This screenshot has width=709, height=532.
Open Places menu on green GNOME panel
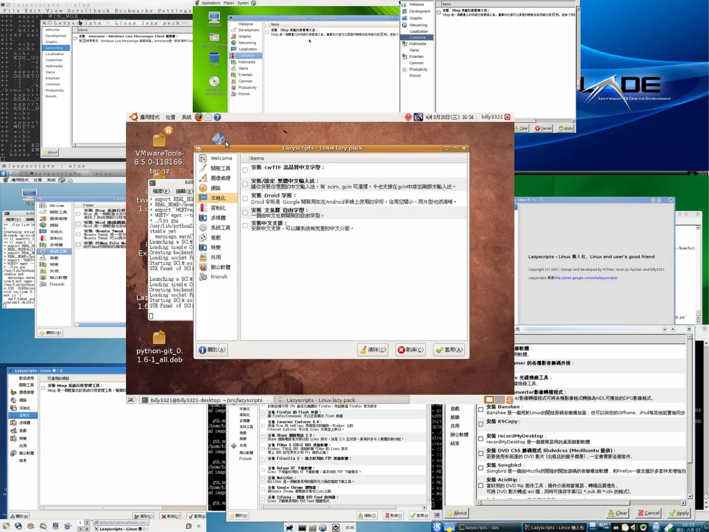point(228,3)
